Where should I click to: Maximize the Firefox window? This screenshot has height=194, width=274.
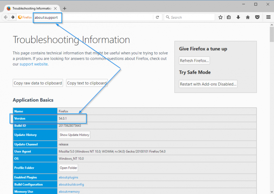click(256, 4)
